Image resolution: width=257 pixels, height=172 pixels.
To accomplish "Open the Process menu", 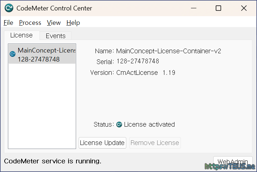I will tap(30, 23).
